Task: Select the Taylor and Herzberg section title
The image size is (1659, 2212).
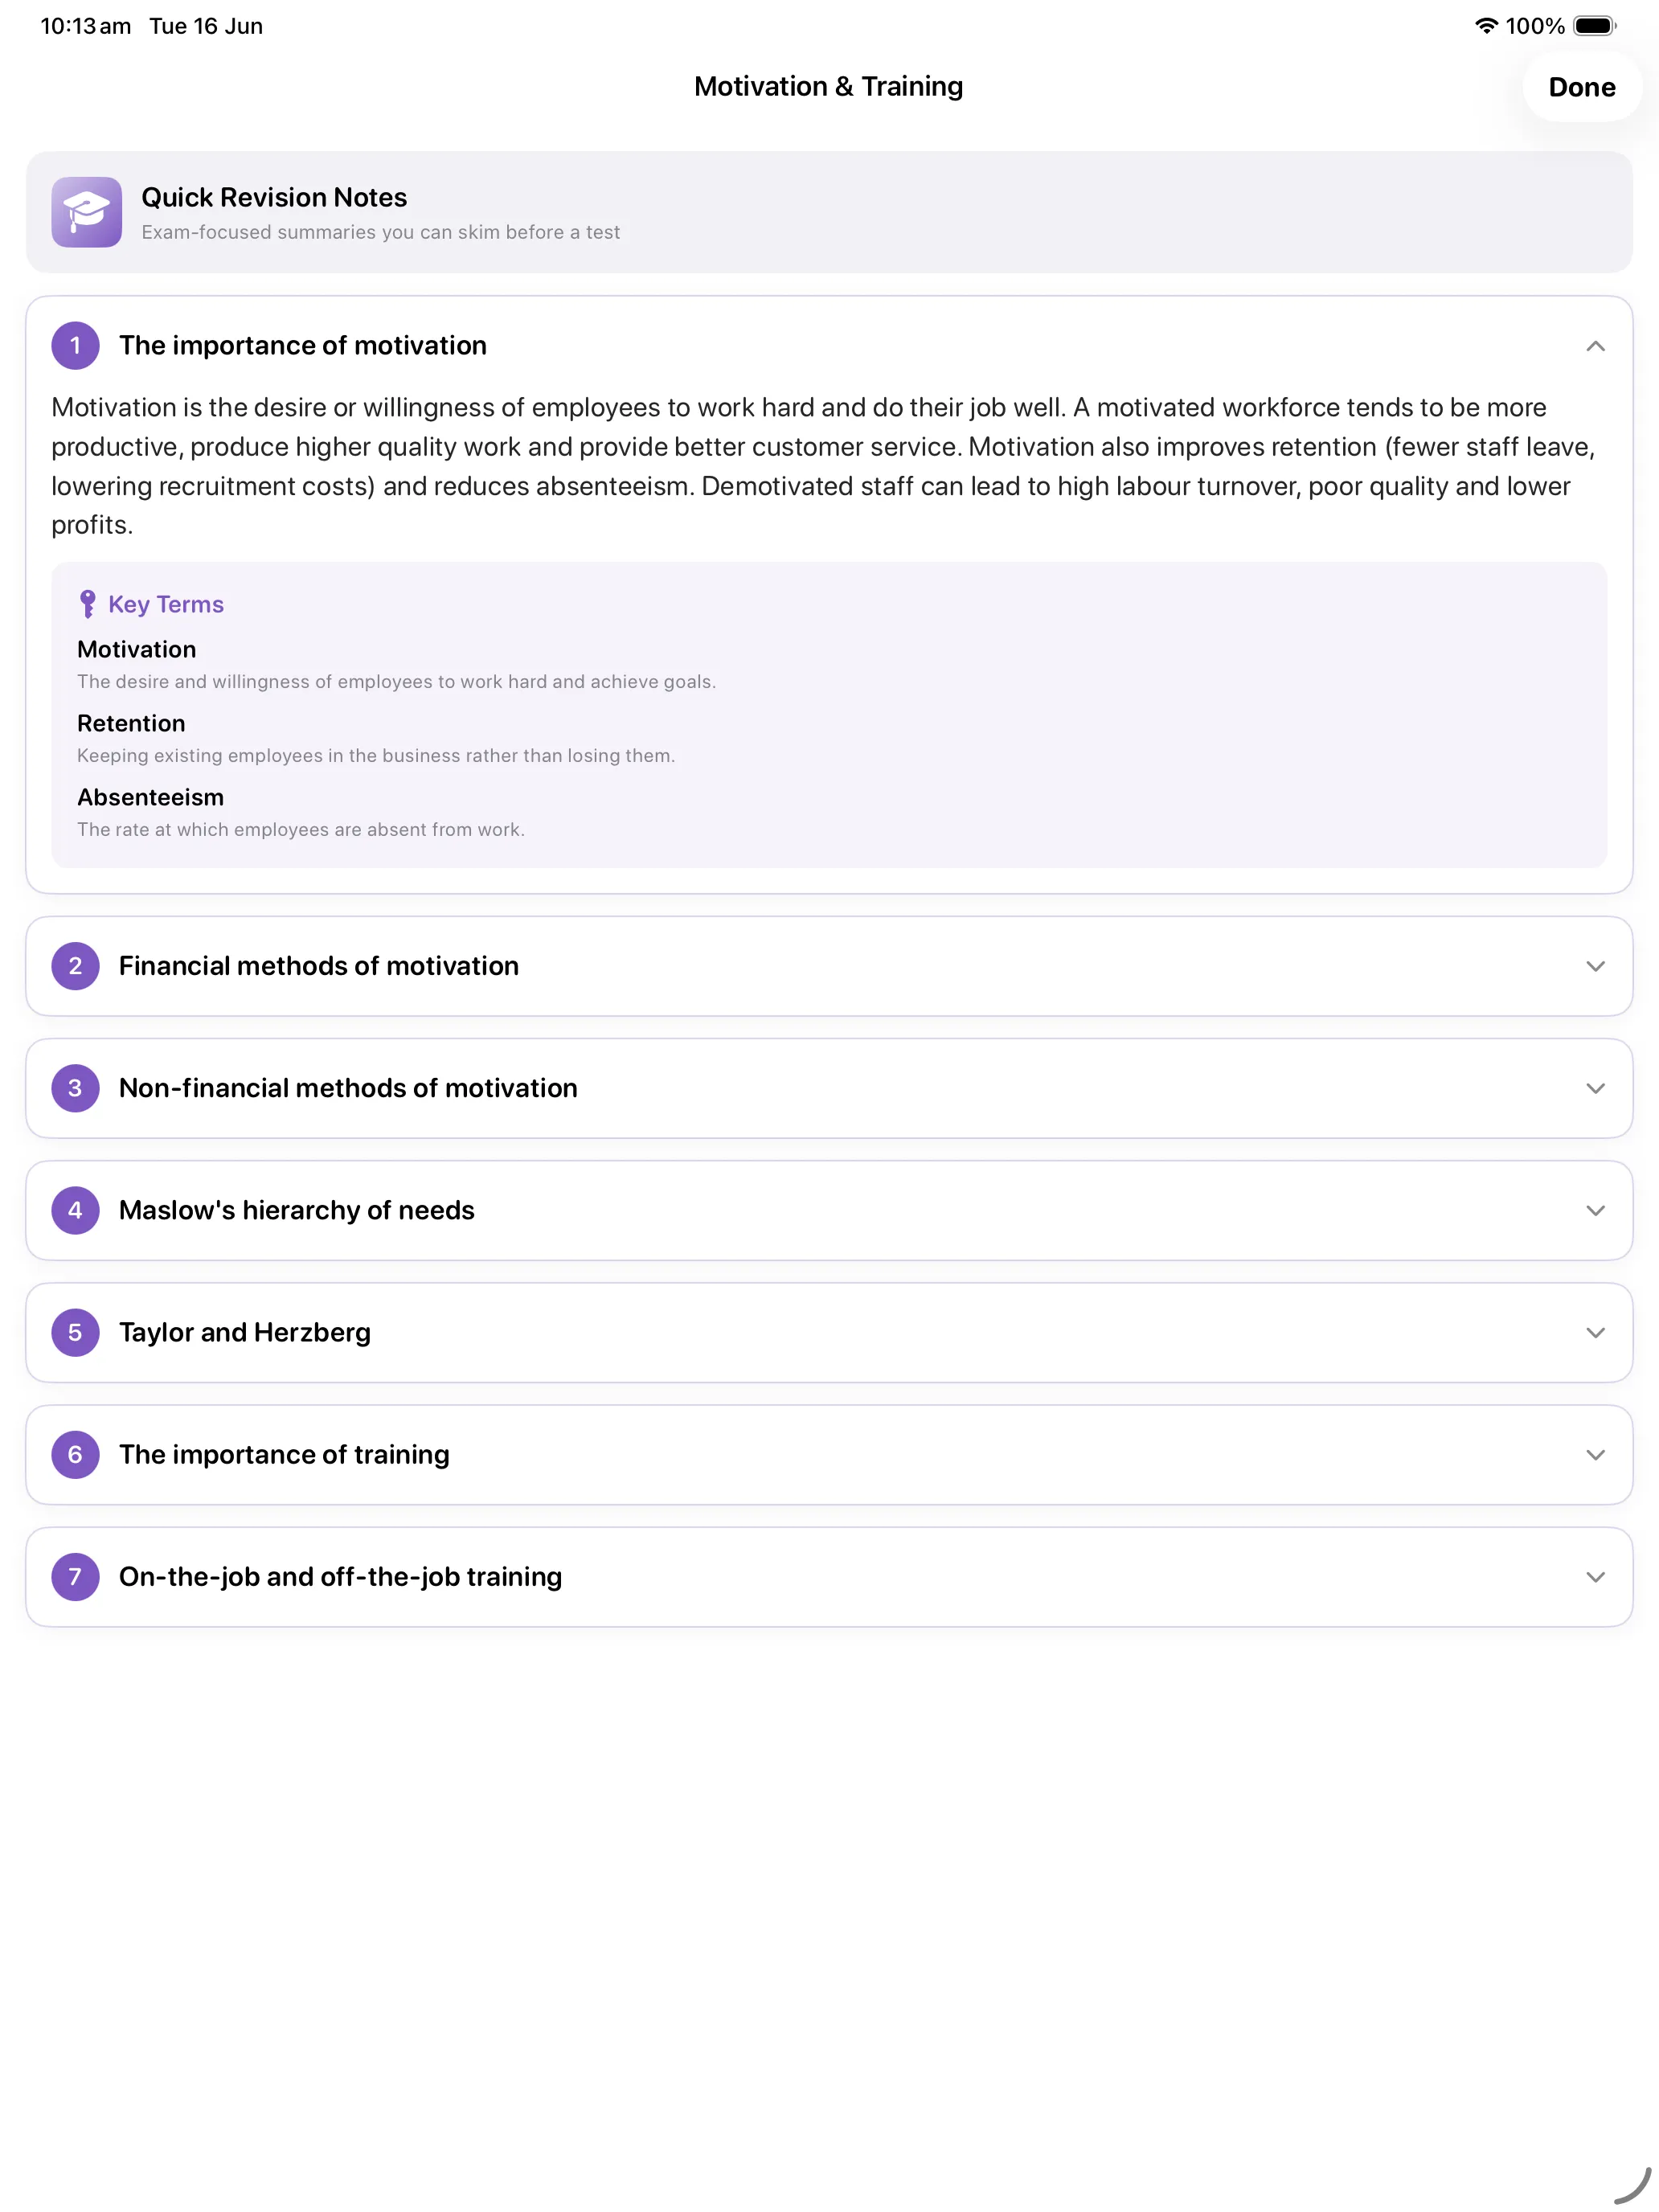Action: pos(245,1332)
